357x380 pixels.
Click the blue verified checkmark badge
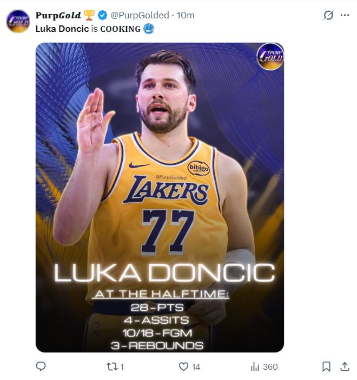(x=103, y=15)
